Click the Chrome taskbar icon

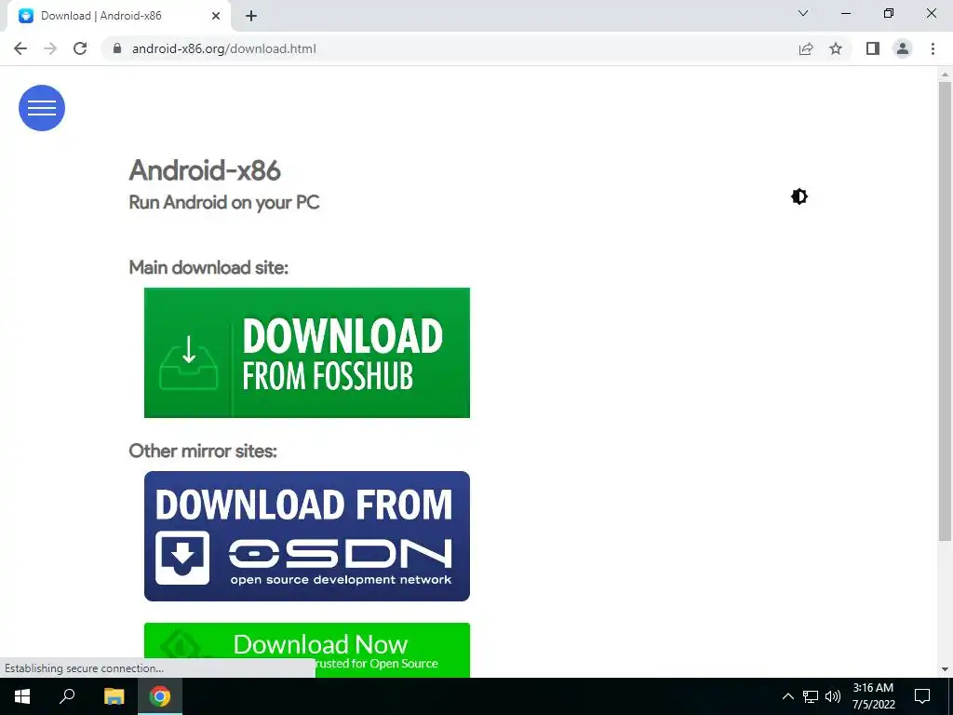click(x=160, y=696)
